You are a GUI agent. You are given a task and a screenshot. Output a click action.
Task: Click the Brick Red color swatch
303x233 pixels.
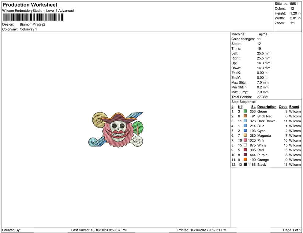(x=245, y=116)
